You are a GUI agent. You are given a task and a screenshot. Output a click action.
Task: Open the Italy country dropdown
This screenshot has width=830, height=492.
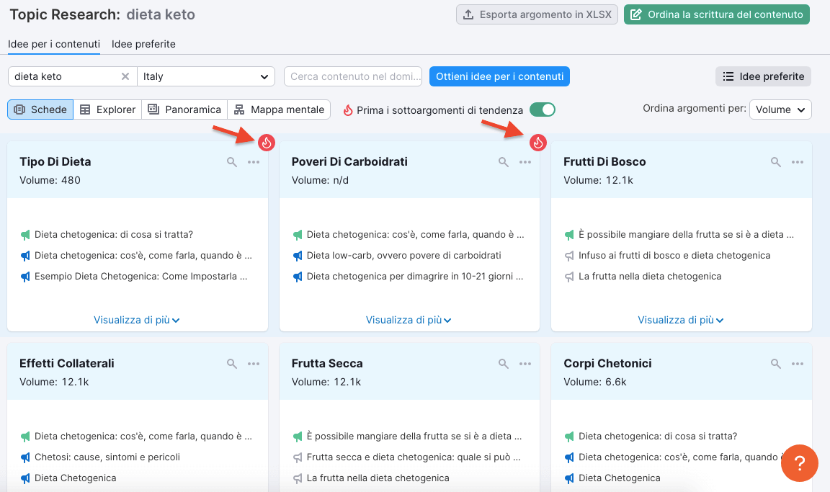pos(205,76)
